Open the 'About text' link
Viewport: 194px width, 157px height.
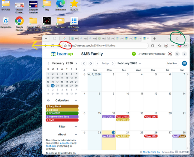point(66,143)
